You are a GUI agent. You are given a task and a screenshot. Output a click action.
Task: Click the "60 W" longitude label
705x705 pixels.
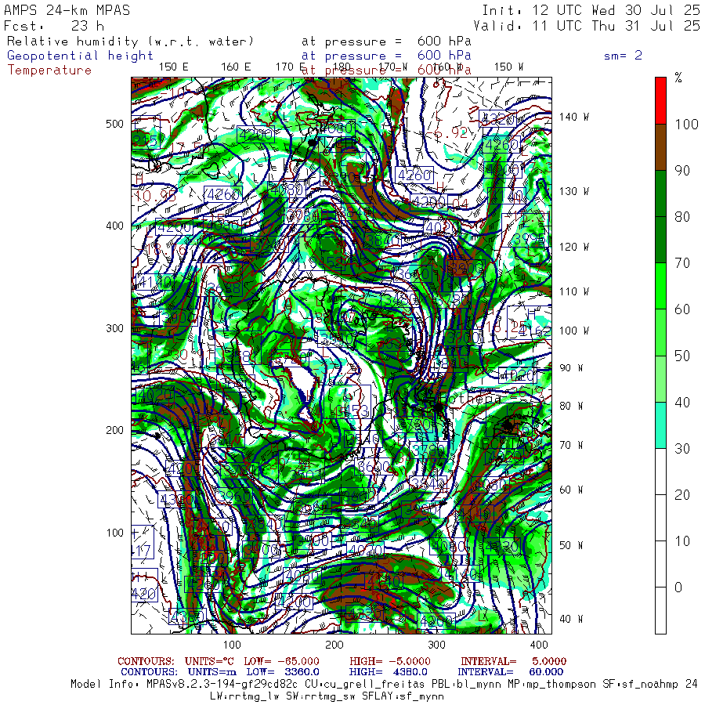571,490
